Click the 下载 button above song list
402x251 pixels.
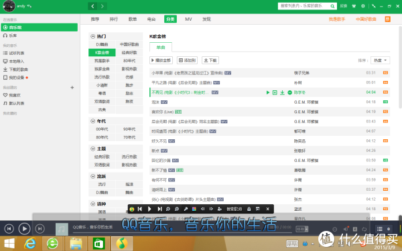(x=210, y=60)
